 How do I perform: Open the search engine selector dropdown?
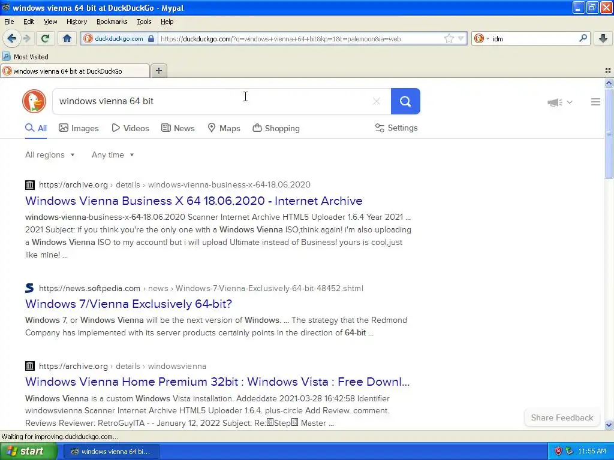pyautogui.click(x=481, y=38)
